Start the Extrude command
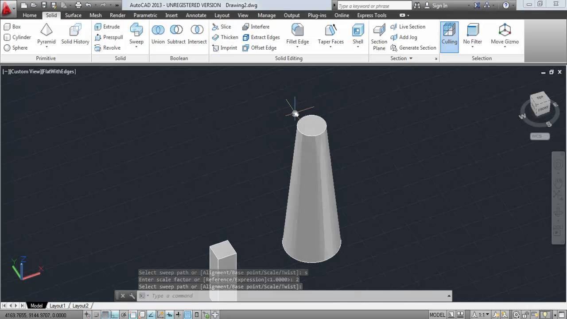 click(107, 27)
